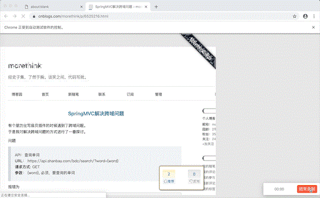Open the Chrome three-dot menu
Viewport: 320px width, 198px height.
[314, 17]
